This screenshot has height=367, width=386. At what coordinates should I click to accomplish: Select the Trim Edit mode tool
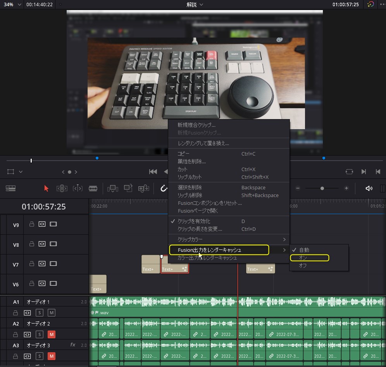(62, 189)
